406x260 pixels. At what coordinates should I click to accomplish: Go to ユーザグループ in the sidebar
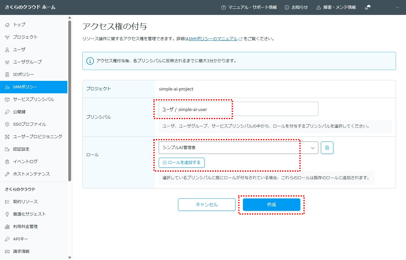click(27, 62)
